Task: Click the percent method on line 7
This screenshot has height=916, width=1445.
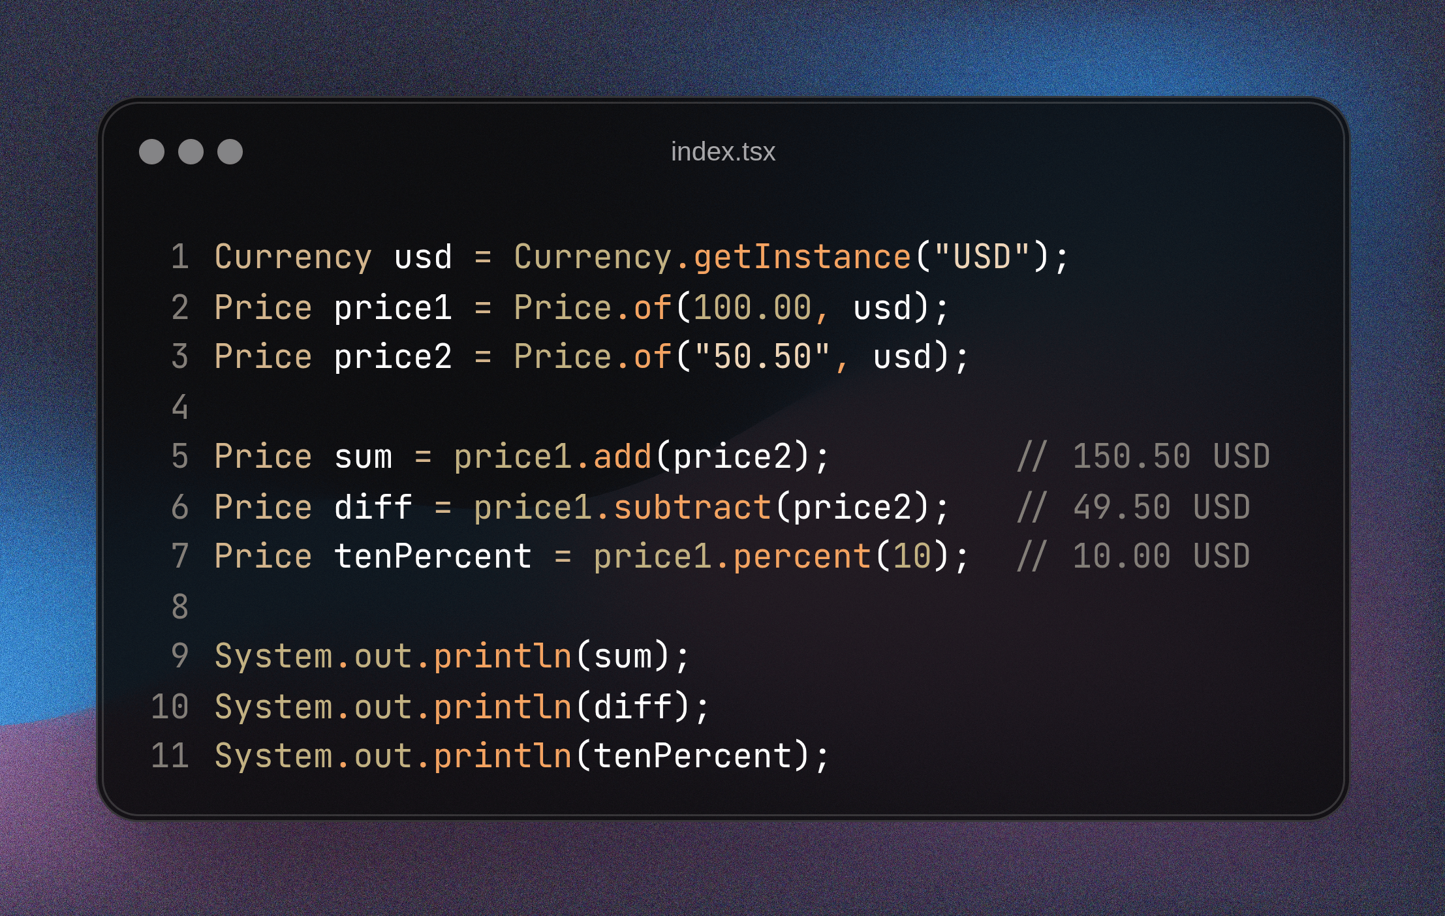Action: 802,557
